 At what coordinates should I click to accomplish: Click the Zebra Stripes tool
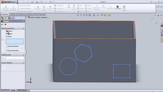pos(124,8)
